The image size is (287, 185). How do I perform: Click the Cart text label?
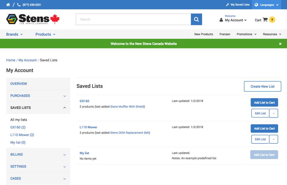coord(258,20)
